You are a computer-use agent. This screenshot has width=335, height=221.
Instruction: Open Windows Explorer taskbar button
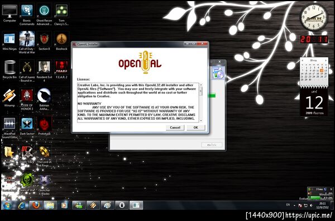(x=50, y=205)
